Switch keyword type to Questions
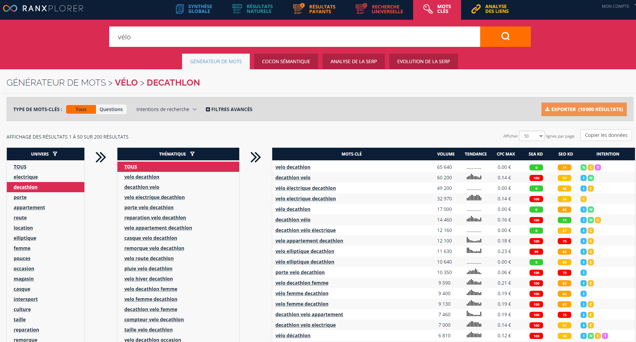 click(x=111, y=109)
